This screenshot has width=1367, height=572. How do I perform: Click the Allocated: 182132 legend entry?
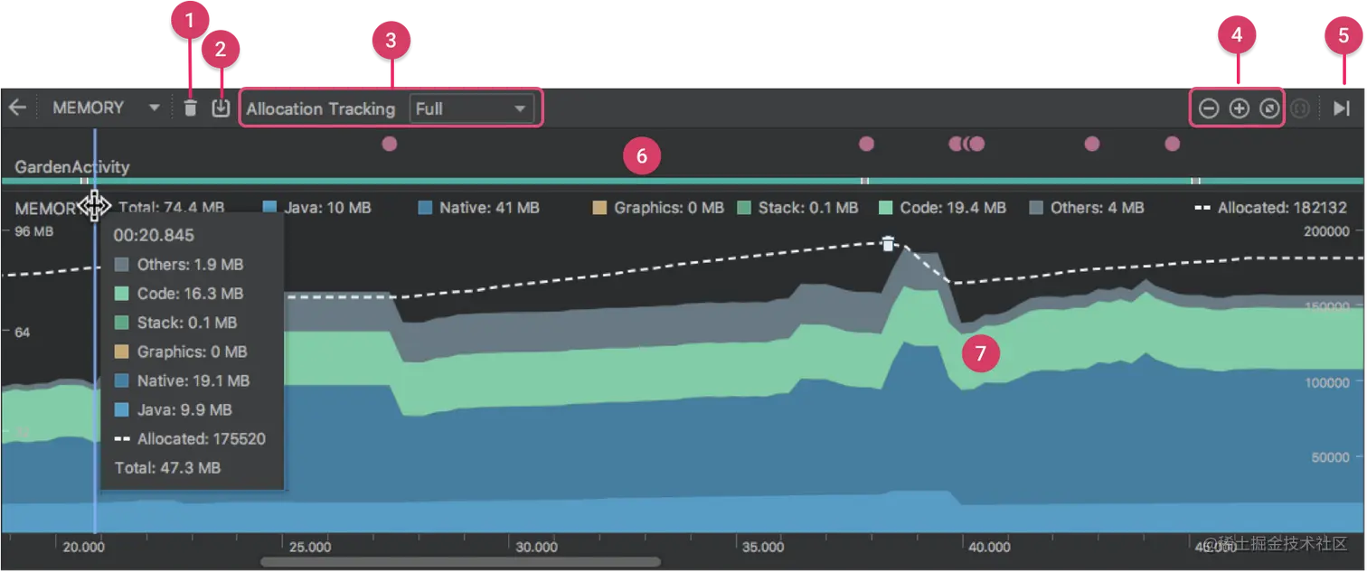click(x=1271, y=208)
